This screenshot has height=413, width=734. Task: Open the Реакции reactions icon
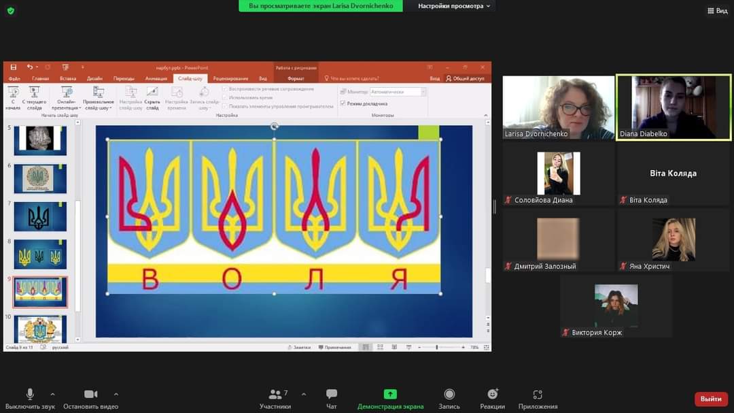(492, 395)
